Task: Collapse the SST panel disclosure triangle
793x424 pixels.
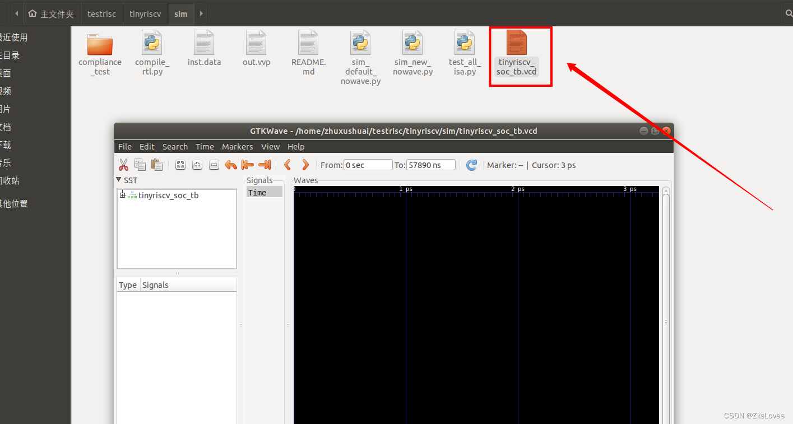Action: tap(119, 180)
